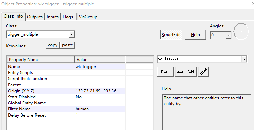Viewport: 254px width, 130px height.
Task: Switch to the Class Info tab
Action: [x=13, y=16]
